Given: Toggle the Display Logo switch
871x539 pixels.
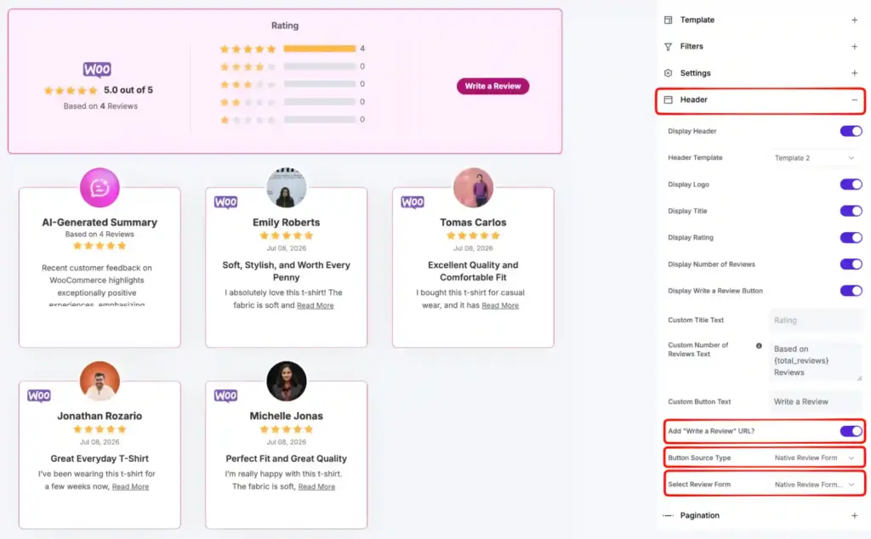Looking at the screenshot, I should pyautogui.click(x=851, y=184).
